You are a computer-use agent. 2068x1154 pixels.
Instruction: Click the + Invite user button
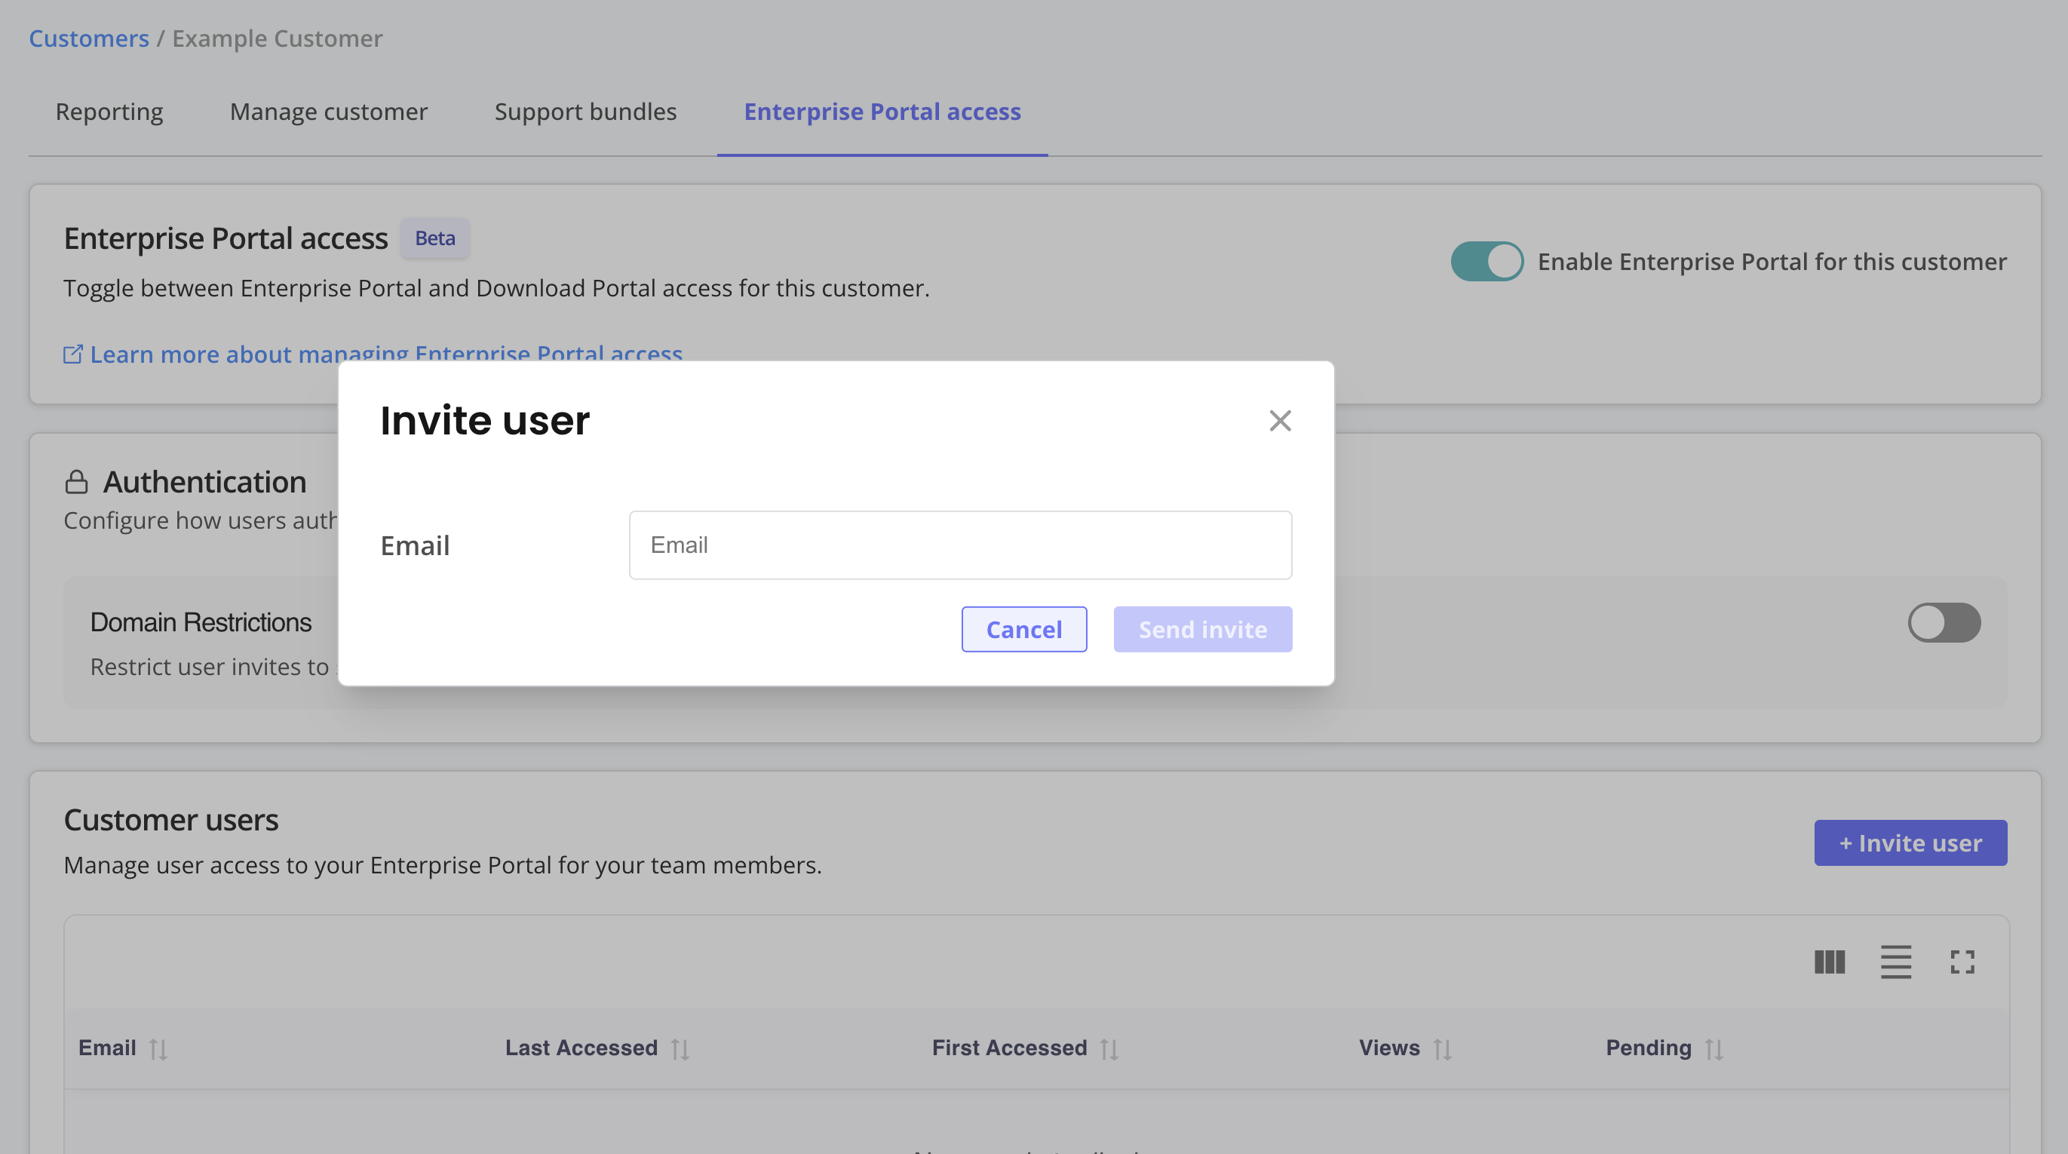click(x=1910, y=842)
